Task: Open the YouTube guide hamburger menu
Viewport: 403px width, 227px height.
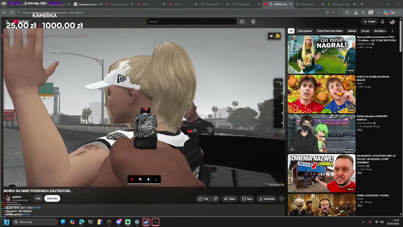Action: (7, 21)
